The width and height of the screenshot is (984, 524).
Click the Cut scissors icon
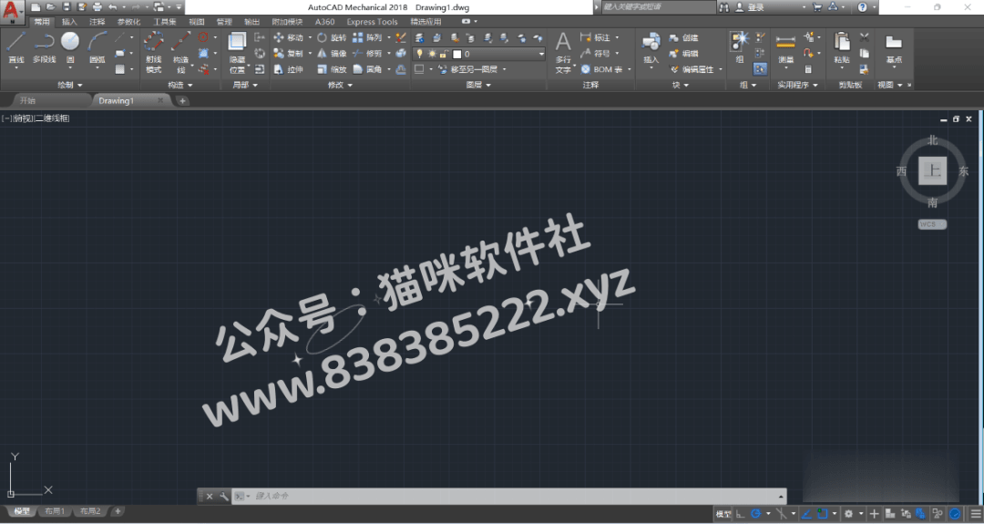point(864,37)
